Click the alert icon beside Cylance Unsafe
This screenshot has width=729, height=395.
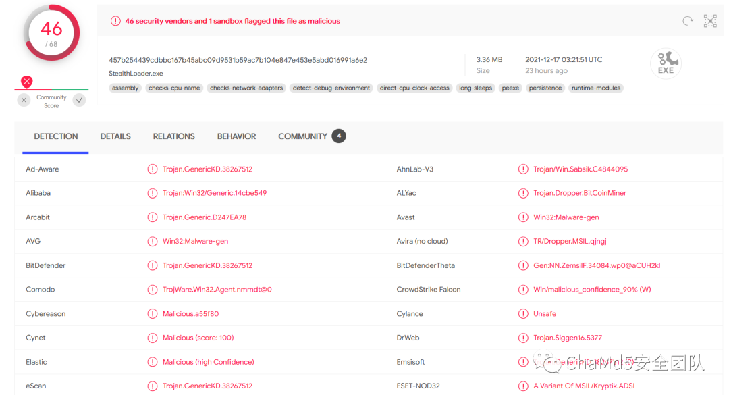(x=523, y=313)
